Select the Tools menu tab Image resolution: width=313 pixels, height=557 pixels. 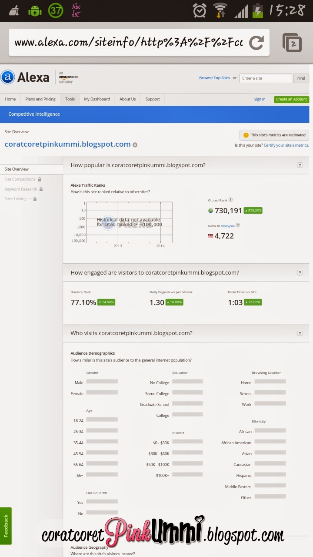[70, 99]
